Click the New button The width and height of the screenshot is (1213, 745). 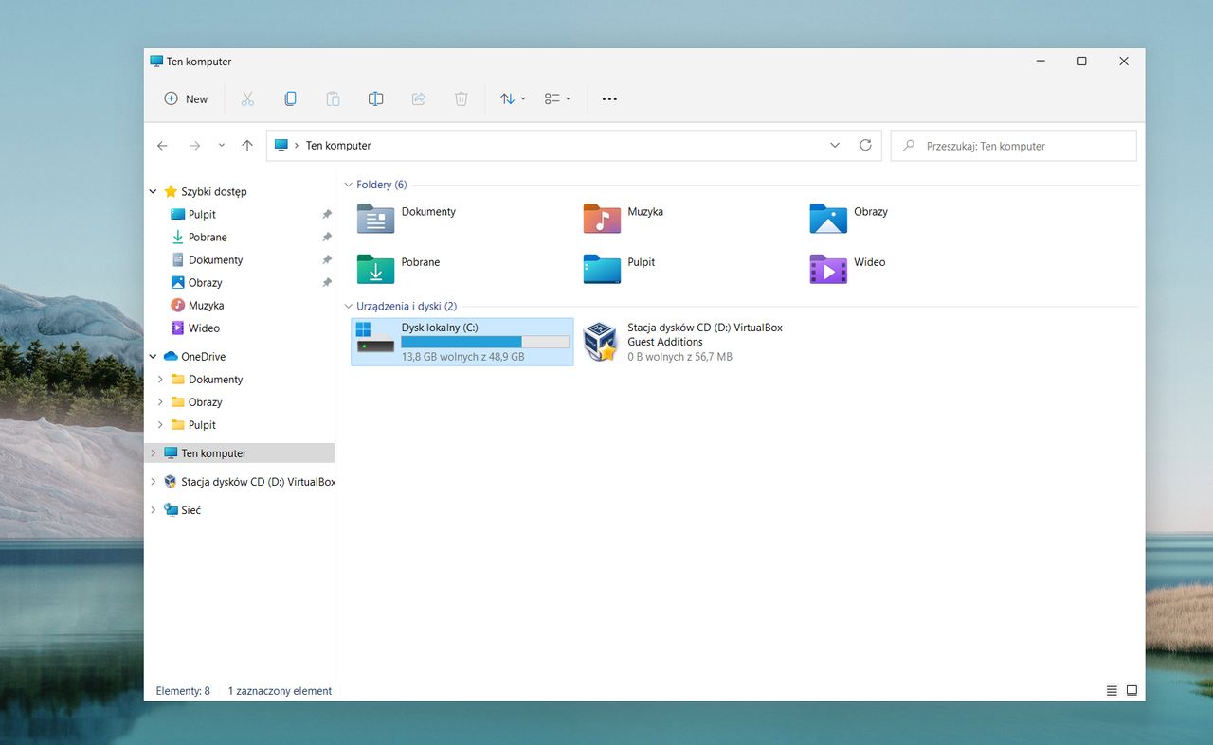pos(186,98)
